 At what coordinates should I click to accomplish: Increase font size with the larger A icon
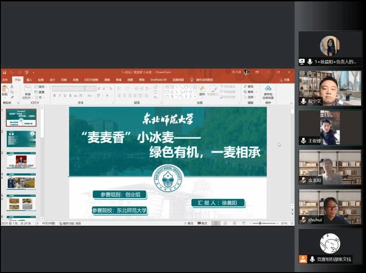click(x=99, y=89)
